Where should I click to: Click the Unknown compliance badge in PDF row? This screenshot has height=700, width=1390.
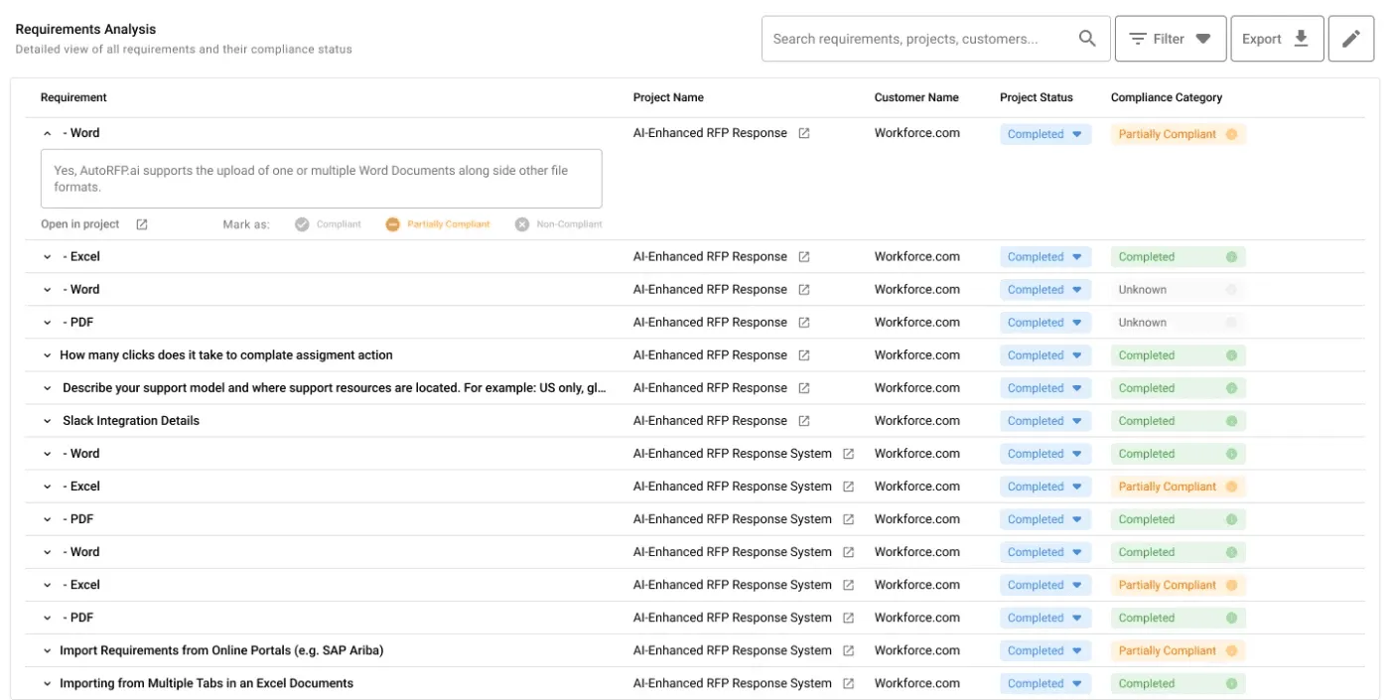1178,323
